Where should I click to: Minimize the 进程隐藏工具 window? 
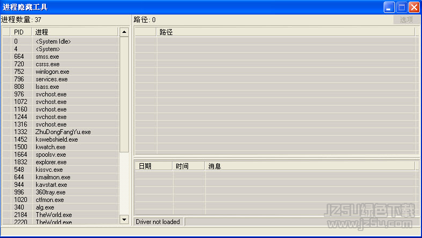point(389,7)
